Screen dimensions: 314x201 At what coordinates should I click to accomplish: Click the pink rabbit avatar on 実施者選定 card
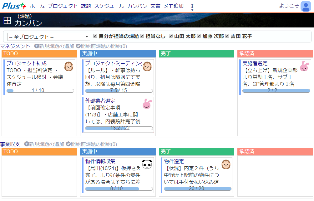[x=304, y=66]
